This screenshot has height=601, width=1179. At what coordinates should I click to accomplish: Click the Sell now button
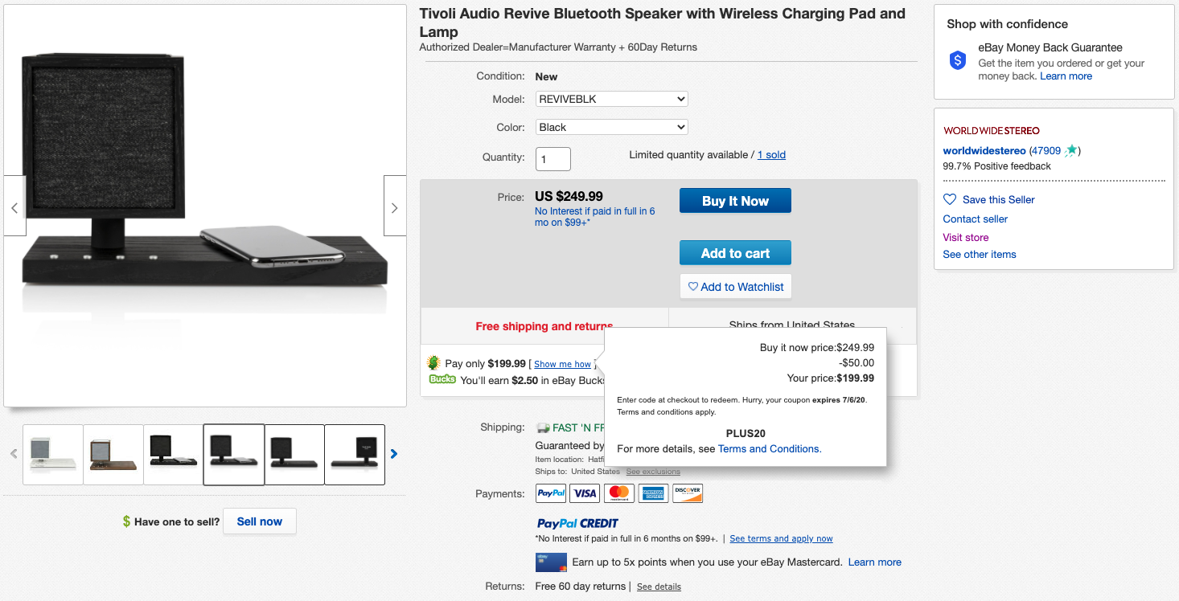(259, 521)
